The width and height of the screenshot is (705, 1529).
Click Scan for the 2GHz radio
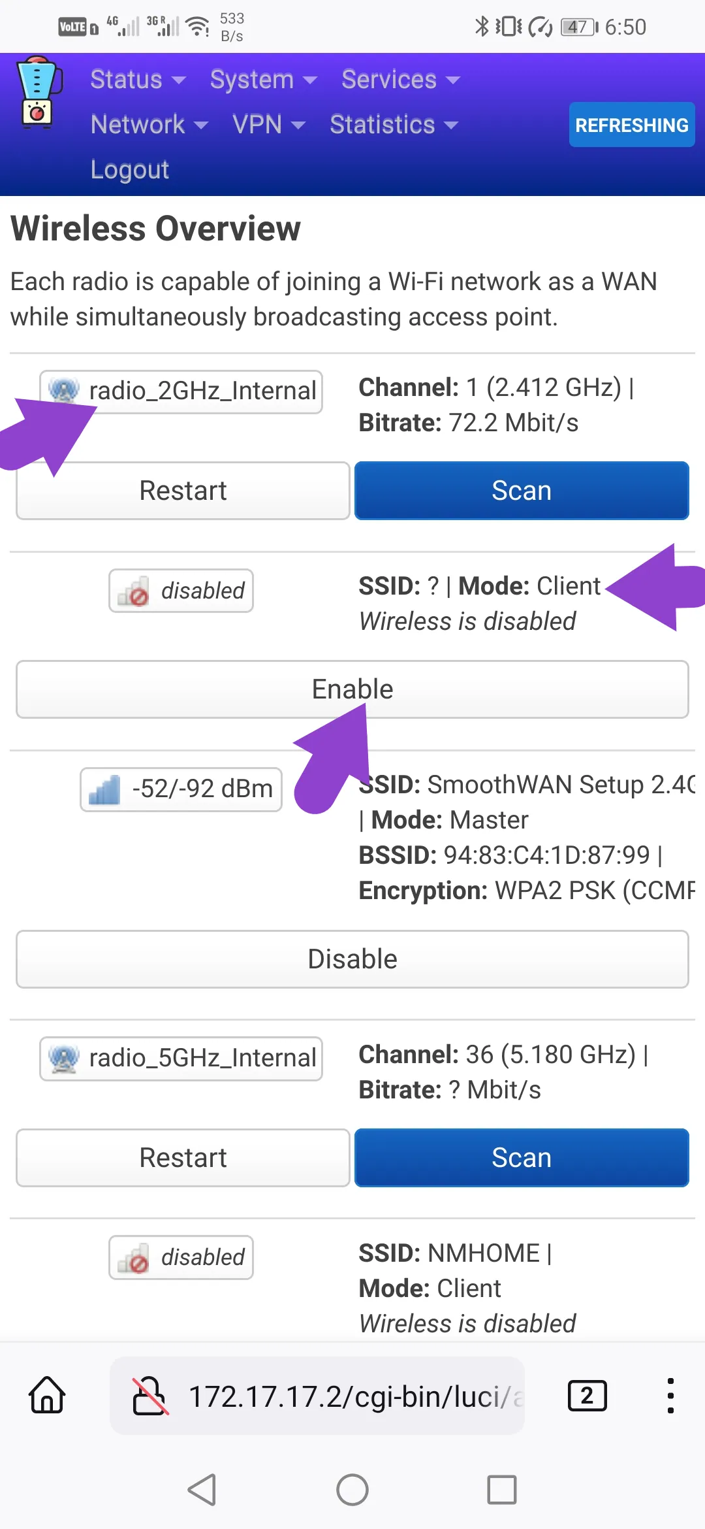pos(522,491)
